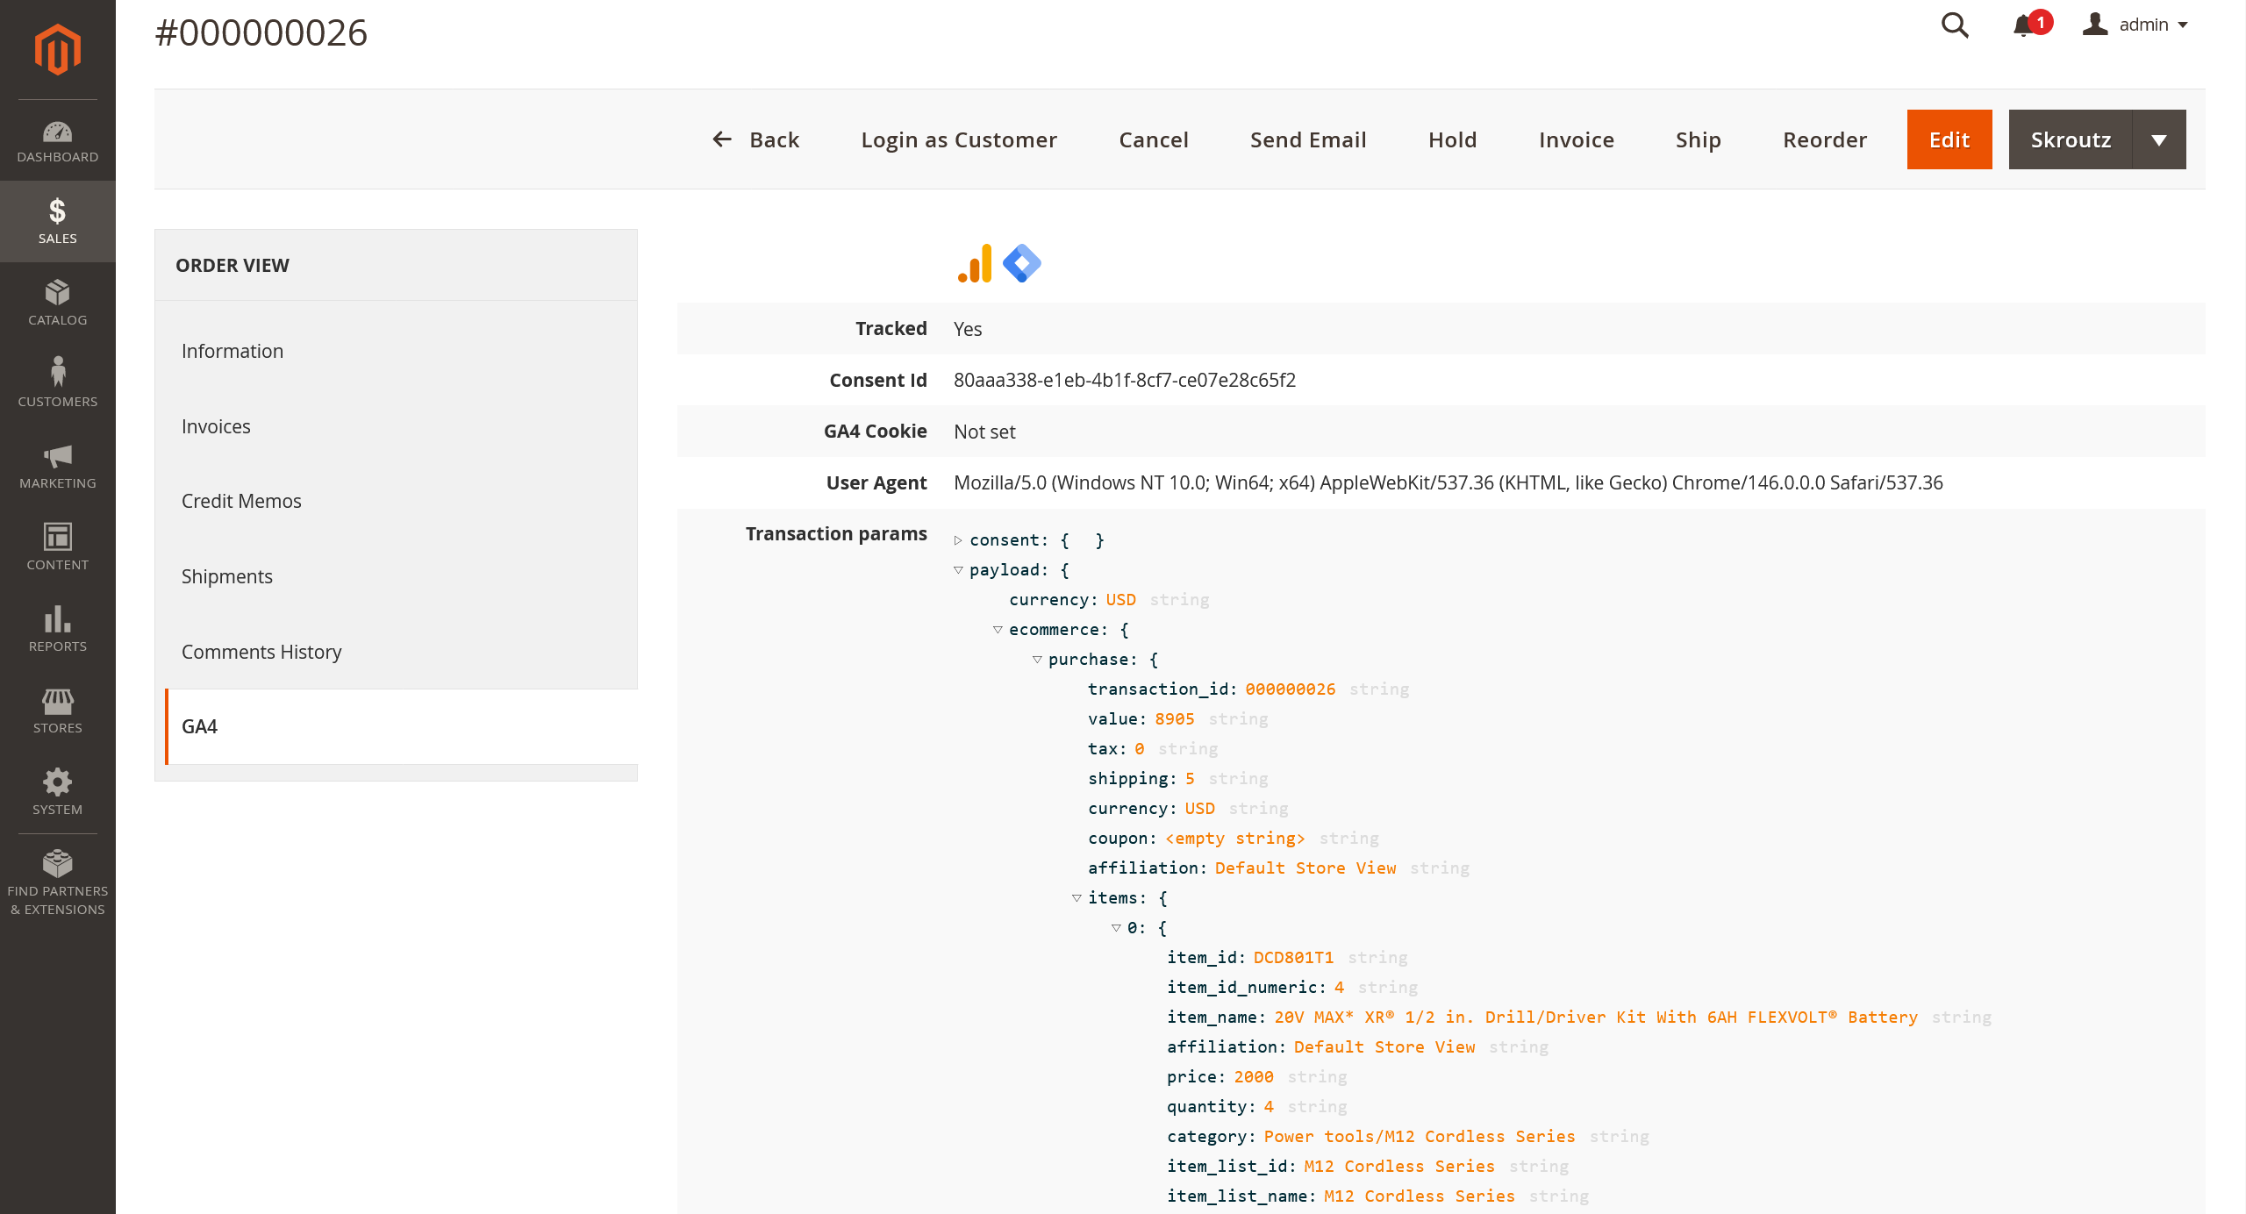Image resolution: width=2246 pixels, height=1214 pixels.
Task: Click the Reorder button
Action: tap(1825, 139)
